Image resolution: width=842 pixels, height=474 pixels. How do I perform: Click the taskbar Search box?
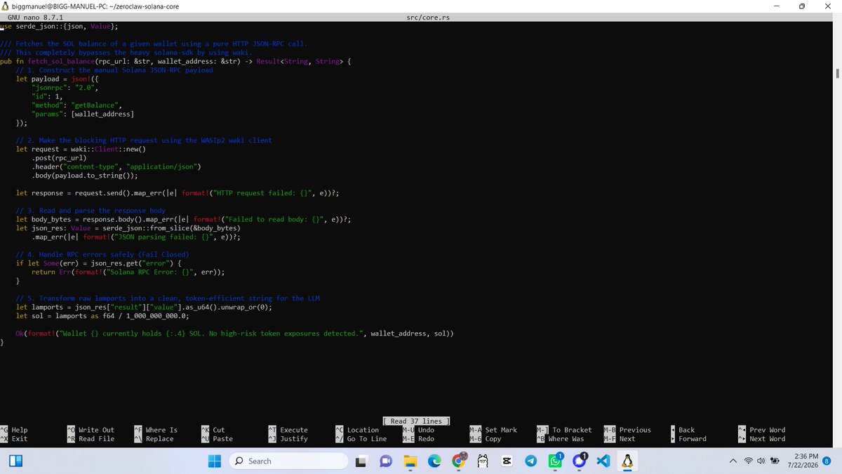click(289, 461)
